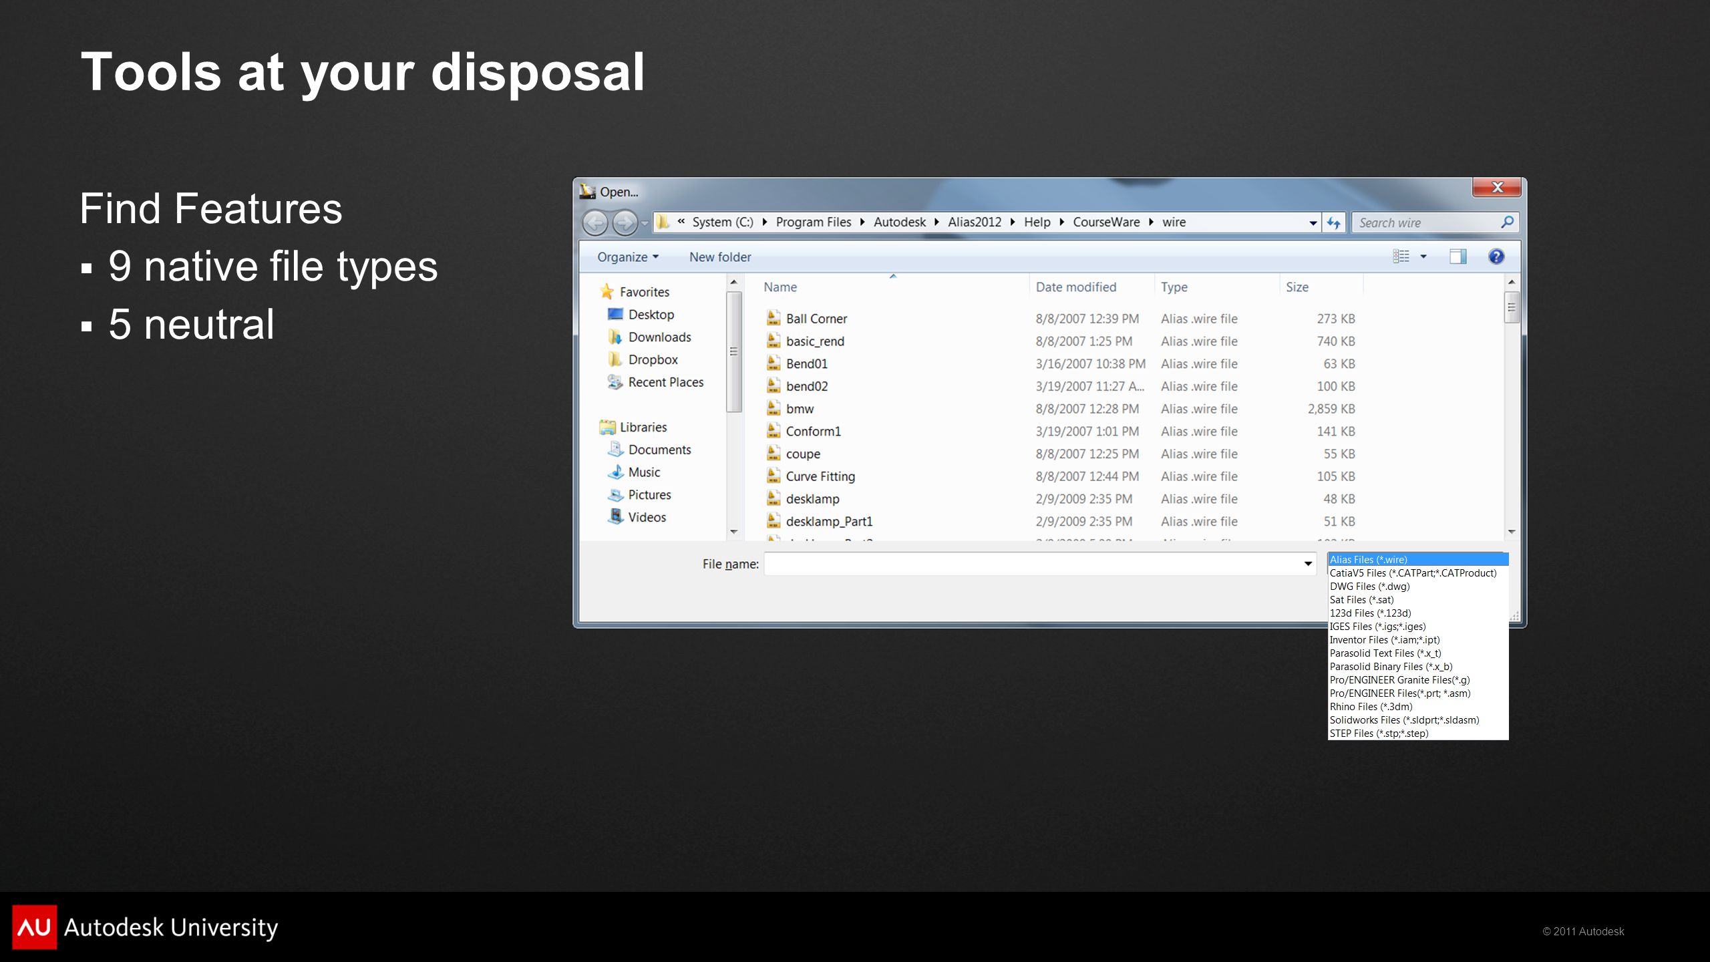The height and width of the screenshot is (962, 1710).
Task: Select Alias Files (*.wire) file type
Action: tap(1418, 560)
